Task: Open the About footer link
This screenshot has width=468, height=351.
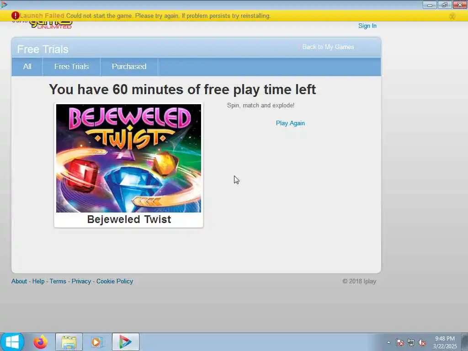Action: coord(19,281)
